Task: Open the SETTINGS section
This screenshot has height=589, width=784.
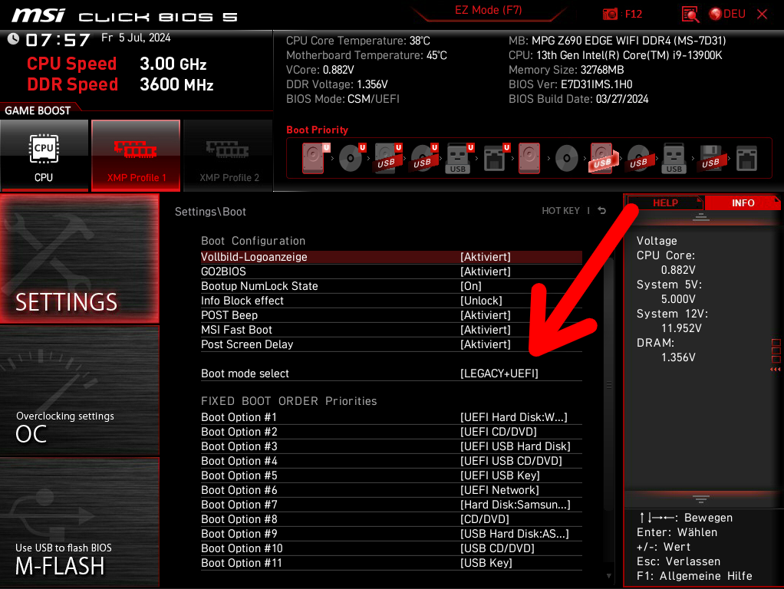Action: (x=80, y=258)
